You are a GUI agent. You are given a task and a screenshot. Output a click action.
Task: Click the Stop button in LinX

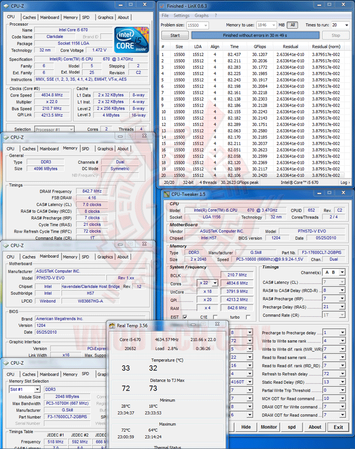tap(336, 35)
